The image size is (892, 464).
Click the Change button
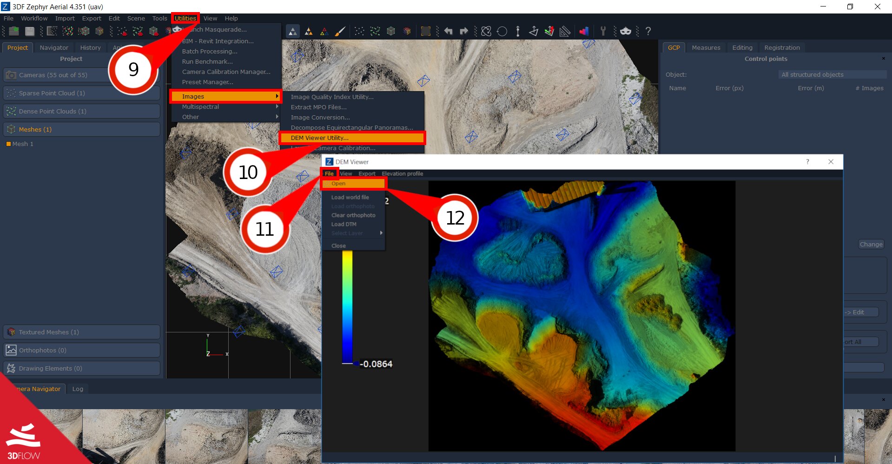point(871,244)
